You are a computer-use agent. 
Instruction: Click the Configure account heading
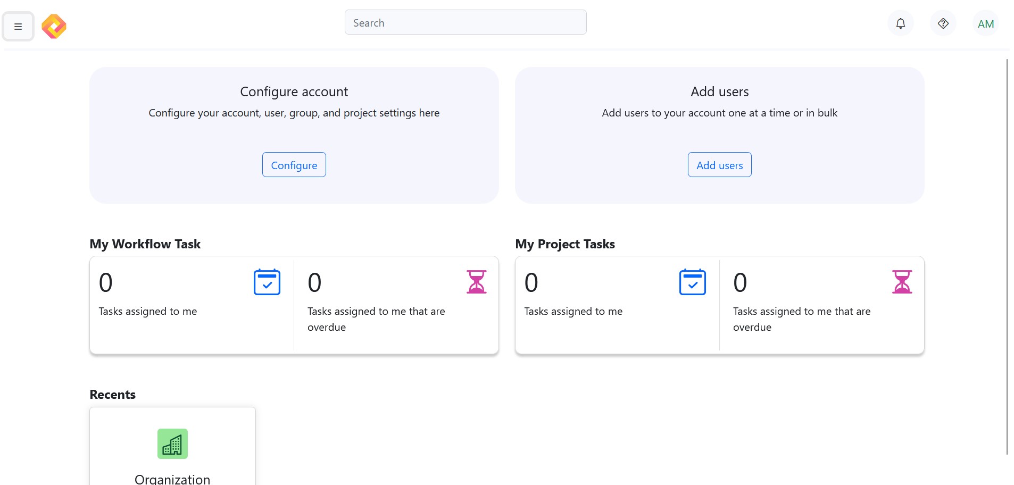(x=294, y=91)
